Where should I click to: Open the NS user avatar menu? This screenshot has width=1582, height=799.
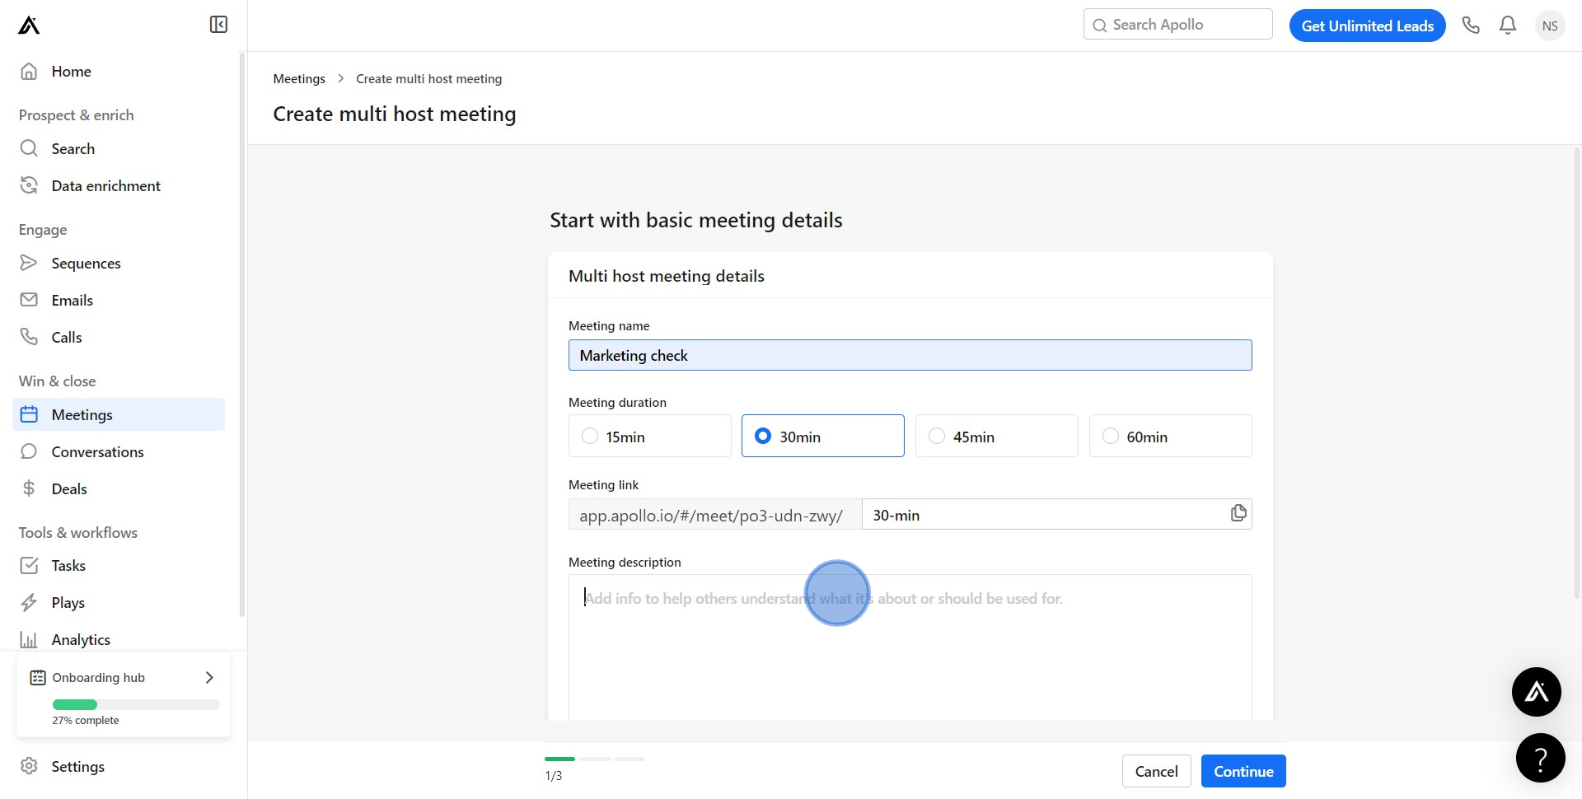click(x=1550, y=26)
